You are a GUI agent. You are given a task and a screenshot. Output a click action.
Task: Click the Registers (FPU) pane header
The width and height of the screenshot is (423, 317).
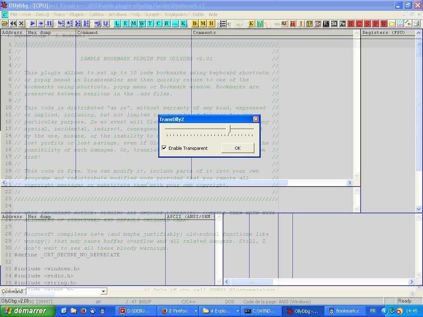click(388, 33)
